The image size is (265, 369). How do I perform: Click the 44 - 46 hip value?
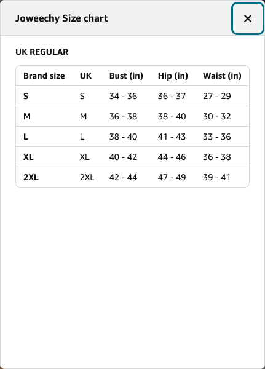[x=172, y=157]
